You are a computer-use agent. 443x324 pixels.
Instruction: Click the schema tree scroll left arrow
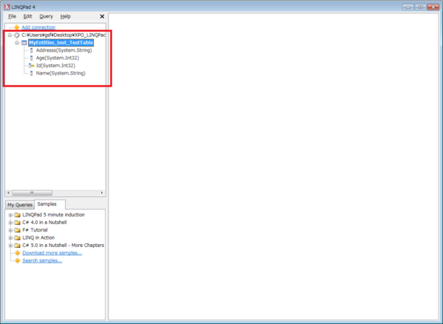(8, 193)
